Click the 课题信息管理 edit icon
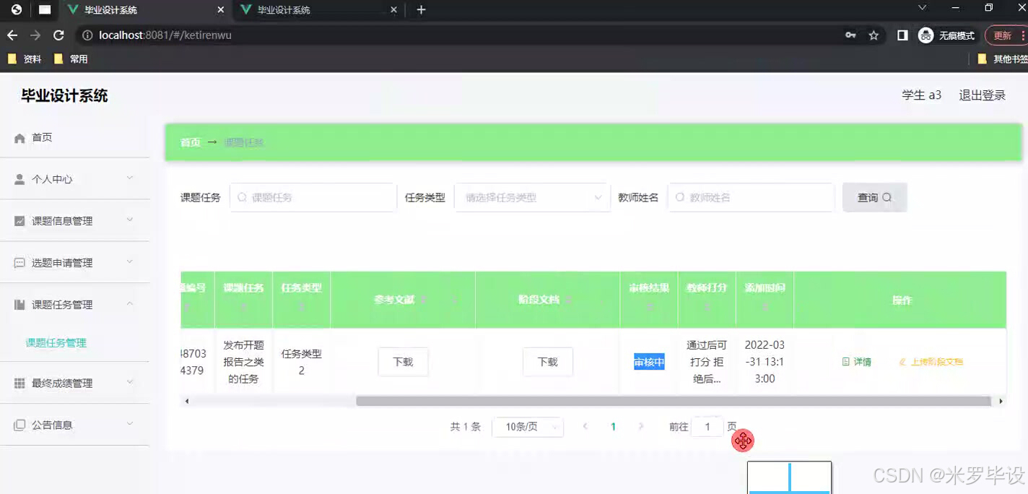 click(19, 220)
